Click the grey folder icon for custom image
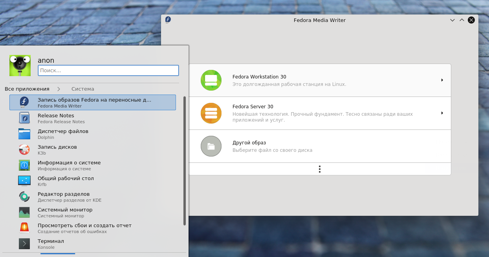This screenshot has width=489, height=257. tap(211, 146)
